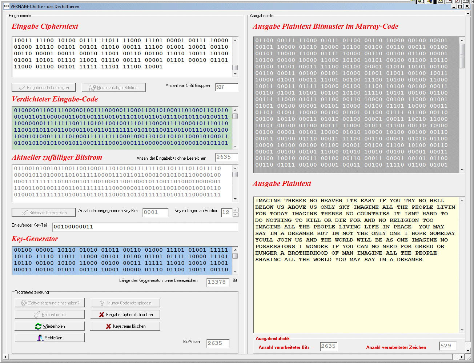Click the 'Aktueller zufälliger Bitstrom' heading
This screenshot has height=363, width=474.
point(57,157)
